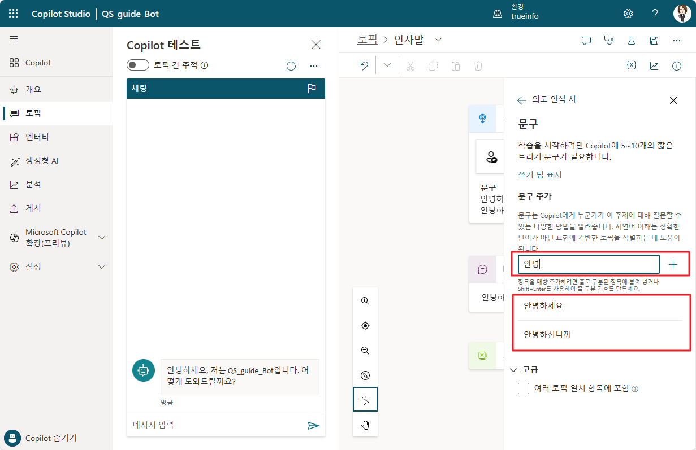The width and height of the screenshot is (696, 450).
Task: Click info icon next to 토픽 간 추적
Action: 205,65
